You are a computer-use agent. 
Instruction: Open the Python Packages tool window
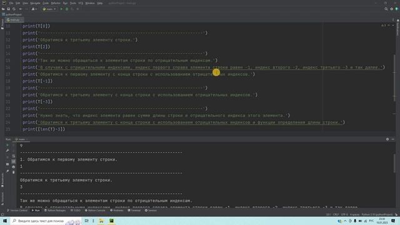pyautogui.click(x=55, y=211)
